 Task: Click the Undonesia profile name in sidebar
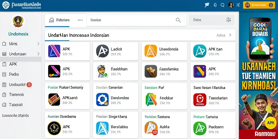tap(18, 34)
